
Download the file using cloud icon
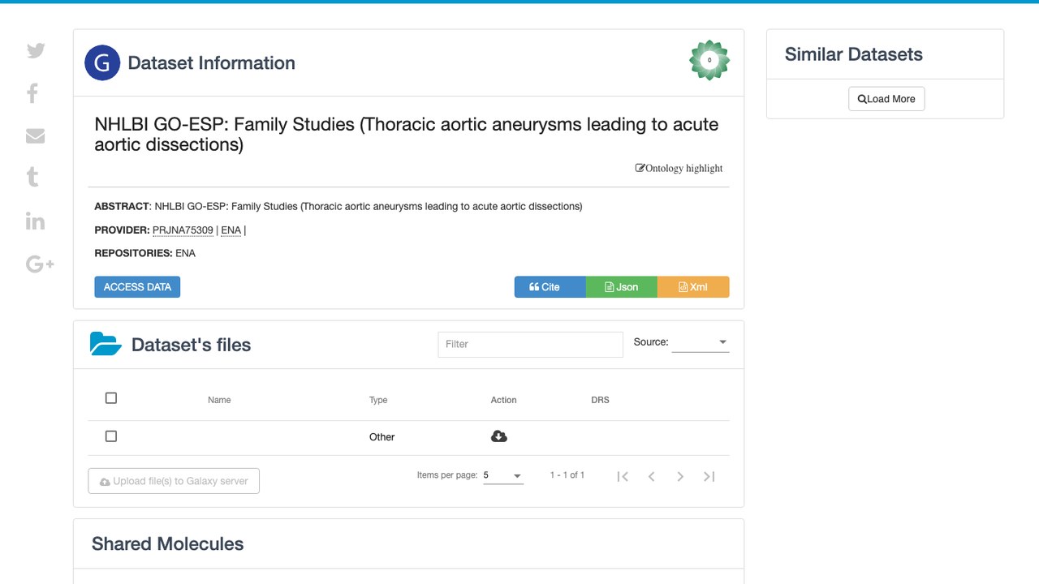[x=499, y=436]
